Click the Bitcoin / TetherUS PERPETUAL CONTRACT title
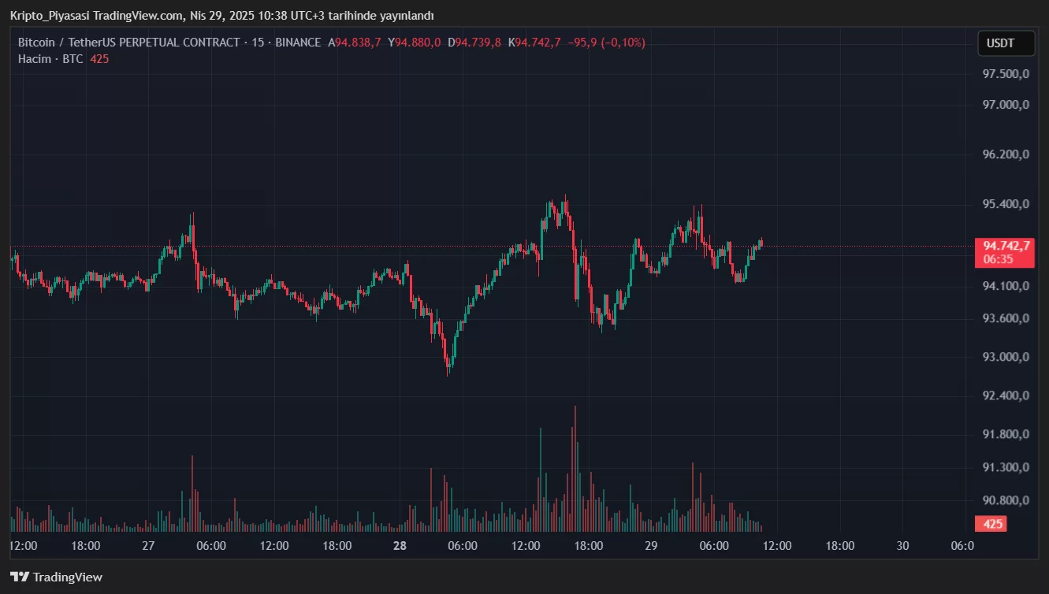This screenshot has height=594, width=1049. pyautogui.click(x=128, y=43)
